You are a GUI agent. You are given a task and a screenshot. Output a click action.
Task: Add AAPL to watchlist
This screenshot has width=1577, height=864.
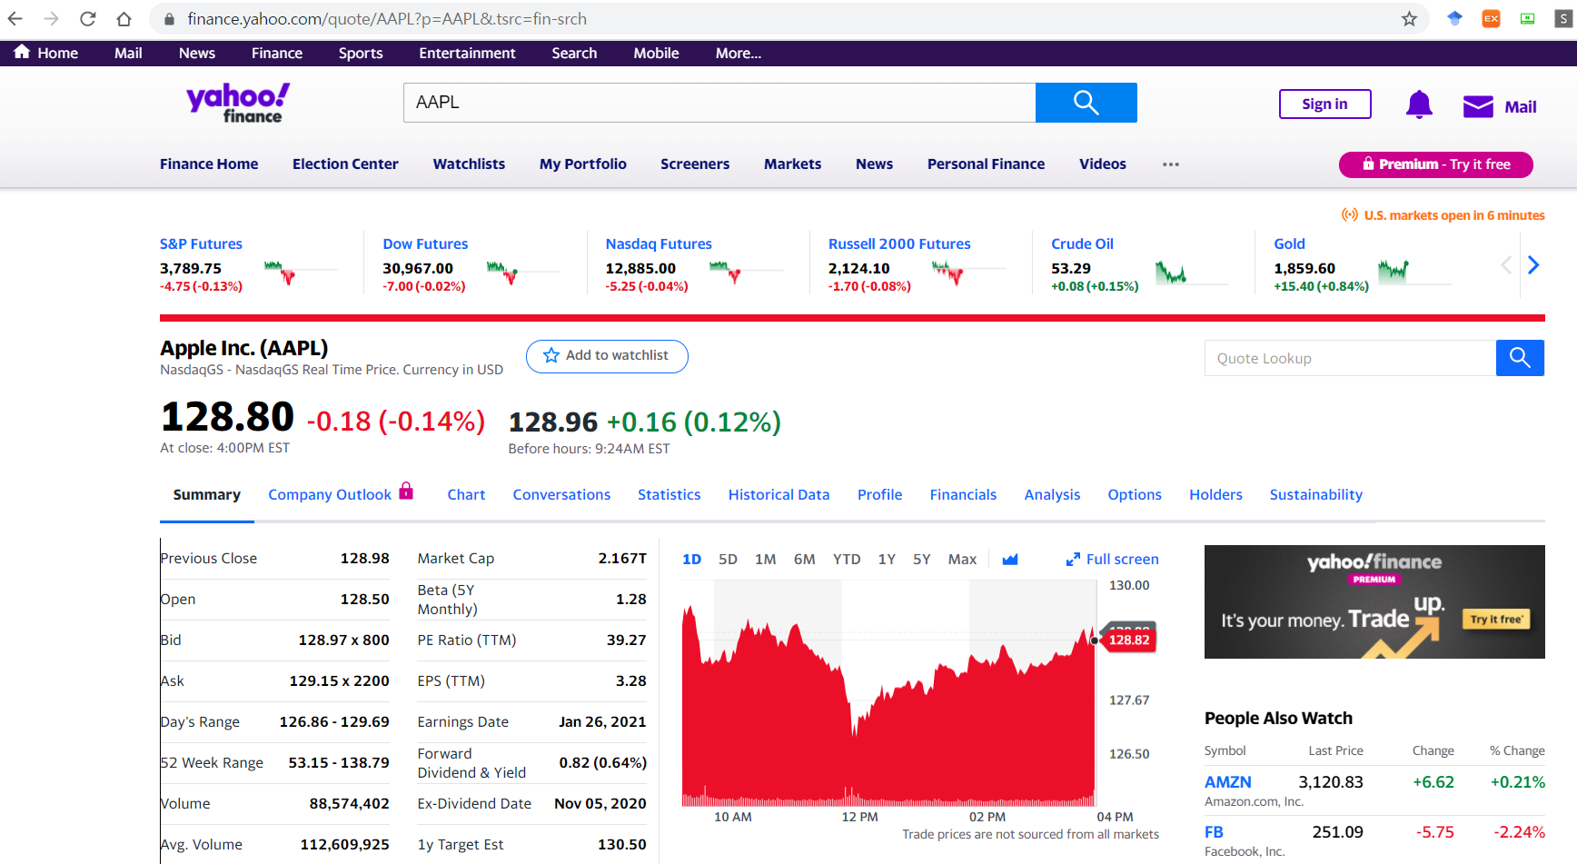coord(607,356)
